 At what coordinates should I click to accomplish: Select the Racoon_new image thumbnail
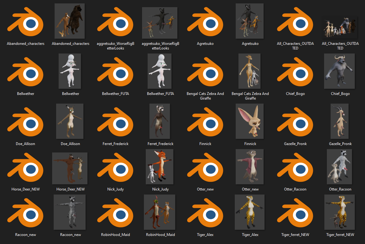pyautogui.click(x=69, y=212)
